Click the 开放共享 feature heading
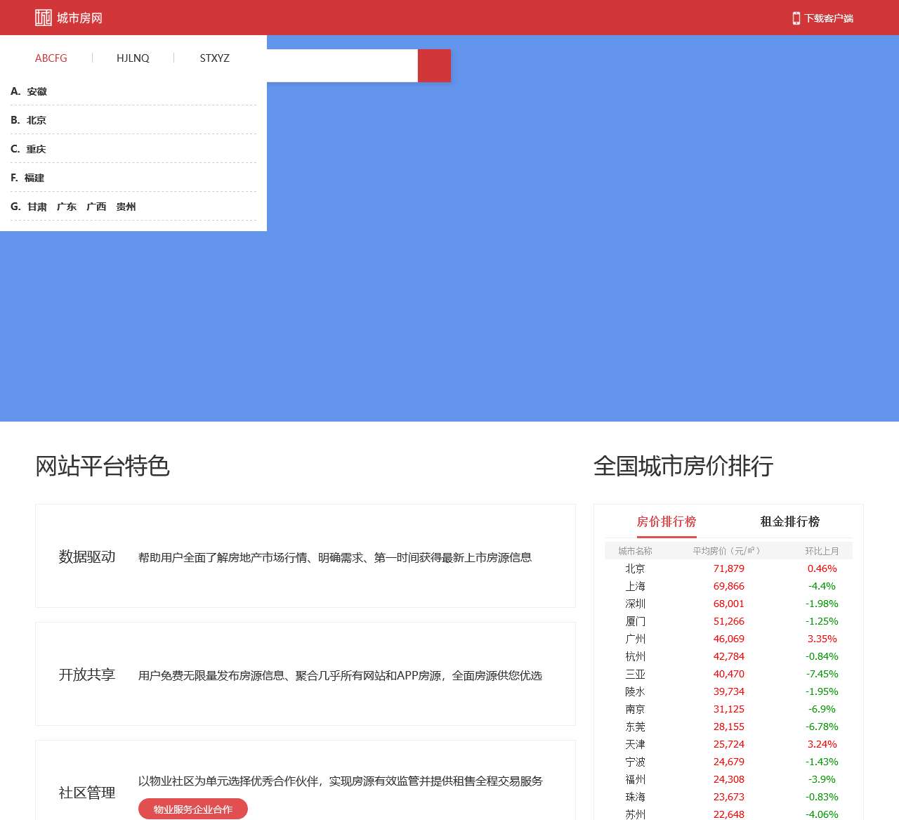 point(87,675)
